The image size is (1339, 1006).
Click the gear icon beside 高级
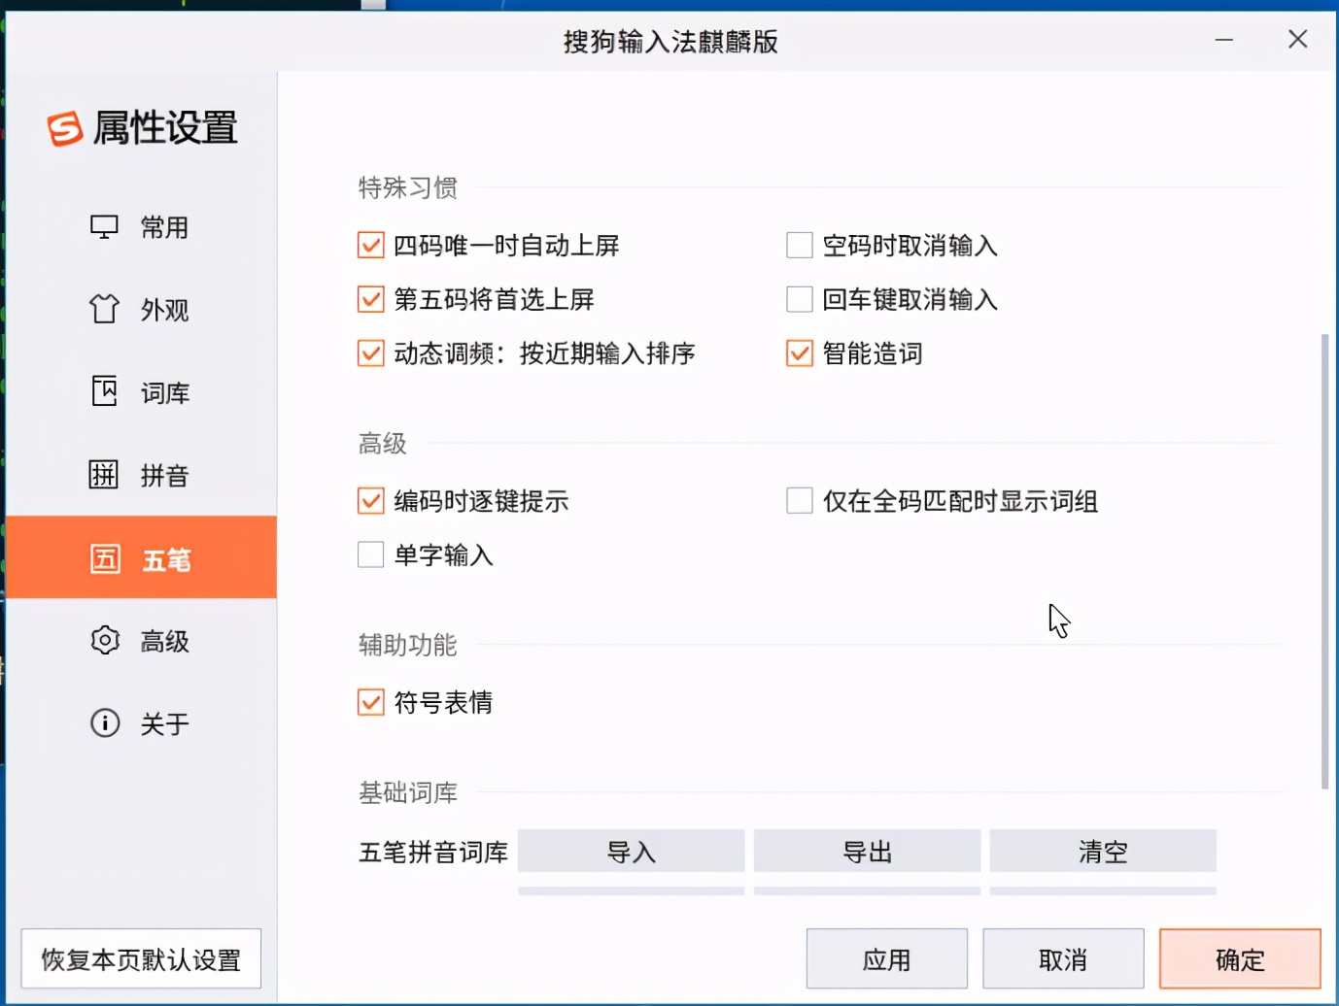[105, 640]
